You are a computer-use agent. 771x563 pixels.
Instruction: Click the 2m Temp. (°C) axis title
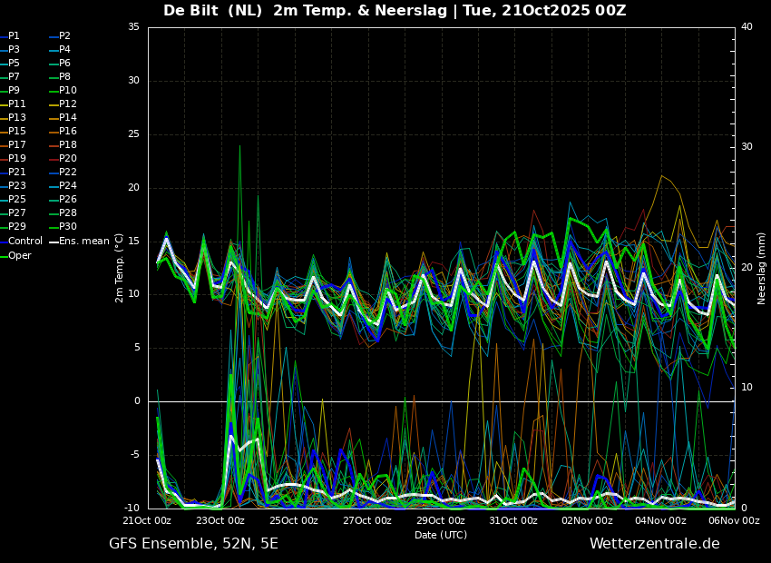pyautogui.click(x=120, y=268)
